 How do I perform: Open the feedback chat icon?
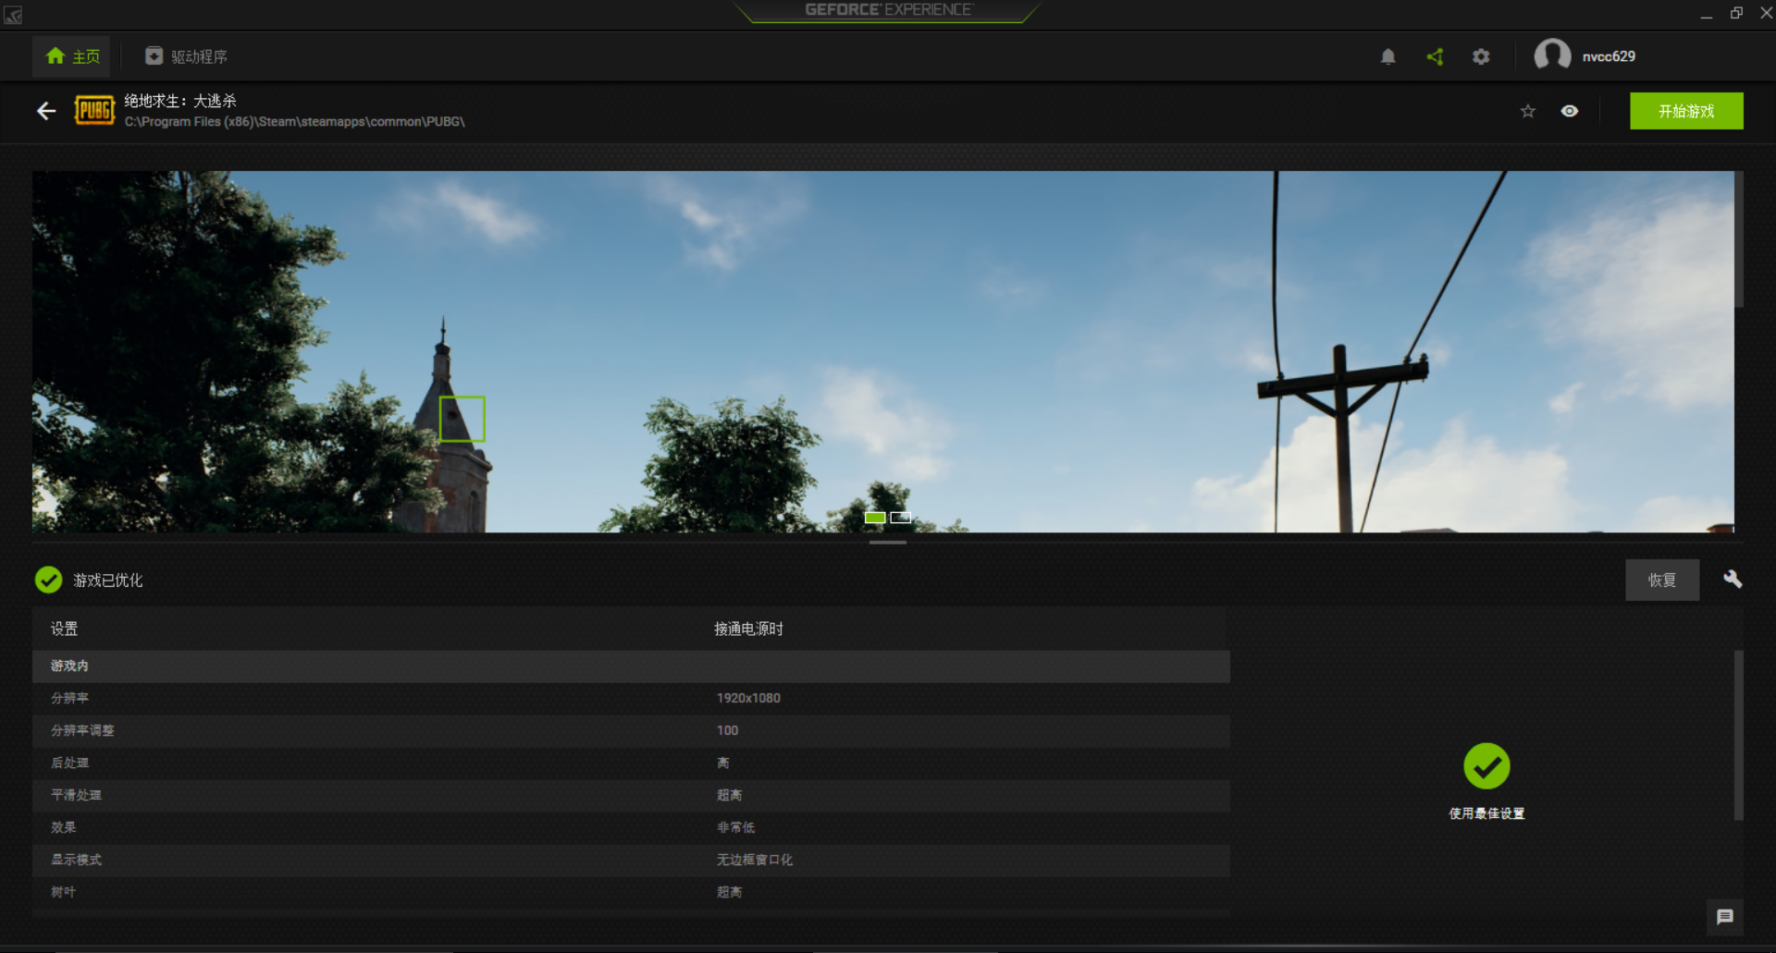[x=1725, y=917]
